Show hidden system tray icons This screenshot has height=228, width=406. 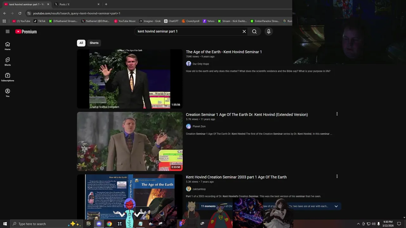tap(358, 224)
